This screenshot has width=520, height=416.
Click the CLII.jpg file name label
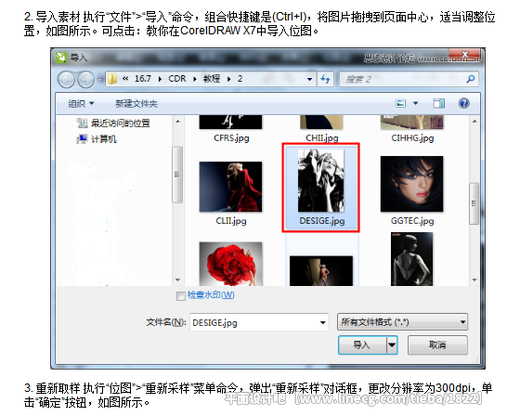(x=231, y=221)
